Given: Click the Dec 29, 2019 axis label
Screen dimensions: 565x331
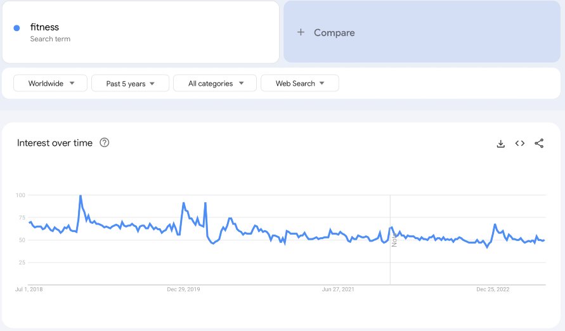Looking at the screenshot, I should click(183, 289).
